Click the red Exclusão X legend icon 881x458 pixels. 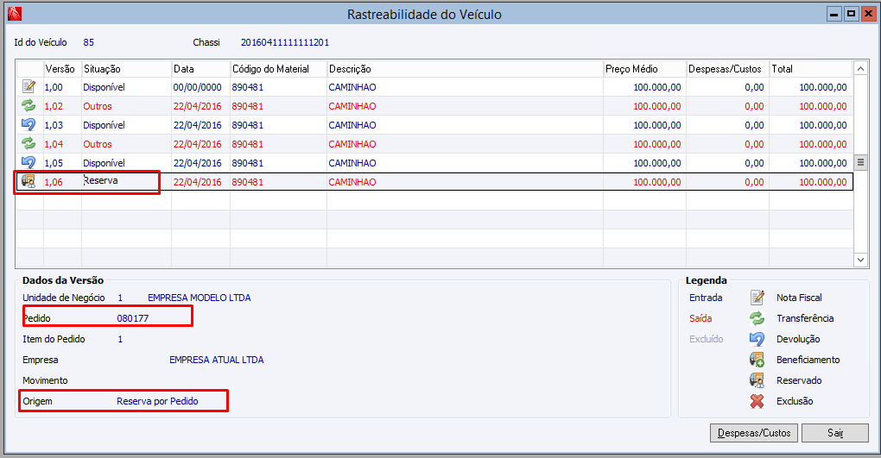click(757, 401)
